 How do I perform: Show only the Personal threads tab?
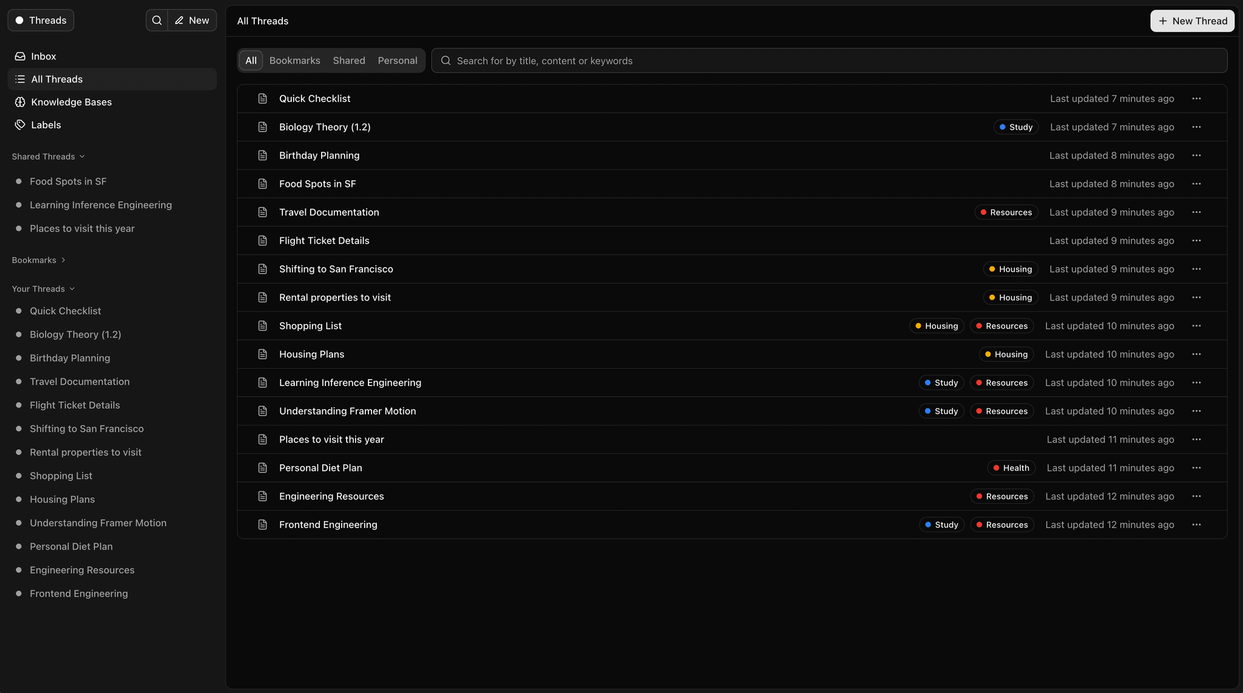(x=398, y=61)
